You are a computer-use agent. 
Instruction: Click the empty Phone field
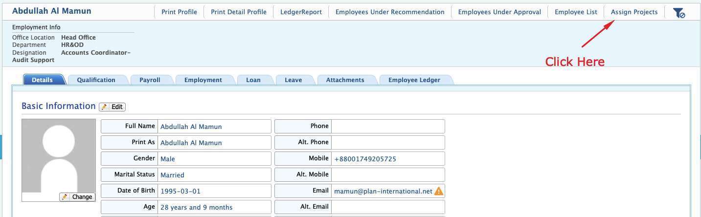(388, 127)
